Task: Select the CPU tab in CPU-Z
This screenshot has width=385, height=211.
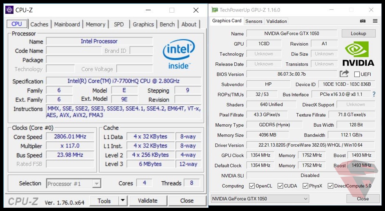Action: click(x=17, y=24)
